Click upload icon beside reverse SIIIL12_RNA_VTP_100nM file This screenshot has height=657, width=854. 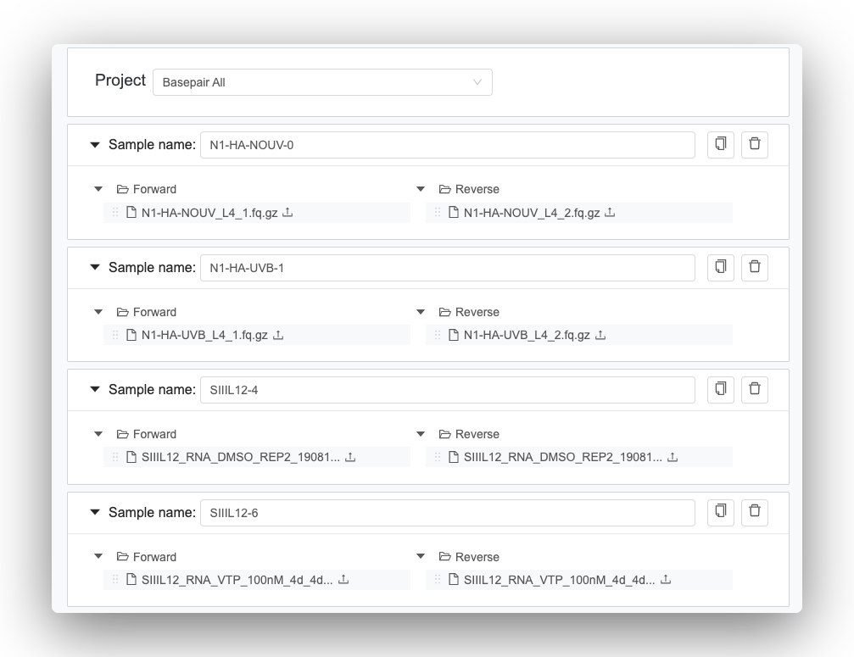click(x=666, y=580)
